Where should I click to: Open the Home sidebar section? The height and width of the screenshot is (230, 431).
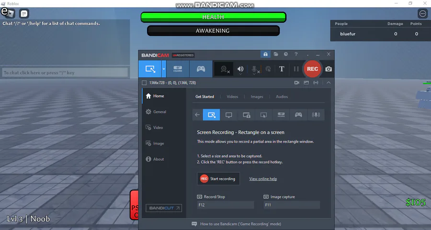pyautogui.click(x=164, y=96)
